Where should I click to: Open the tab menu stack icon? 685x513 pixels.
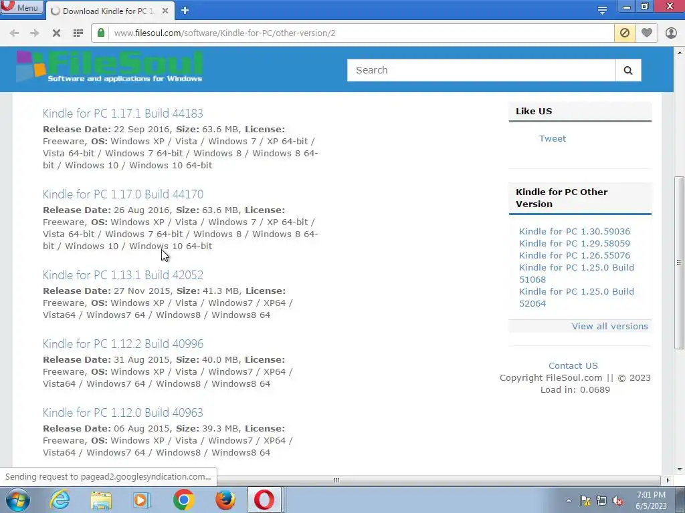pyautogui.click(x=603, y=10)
